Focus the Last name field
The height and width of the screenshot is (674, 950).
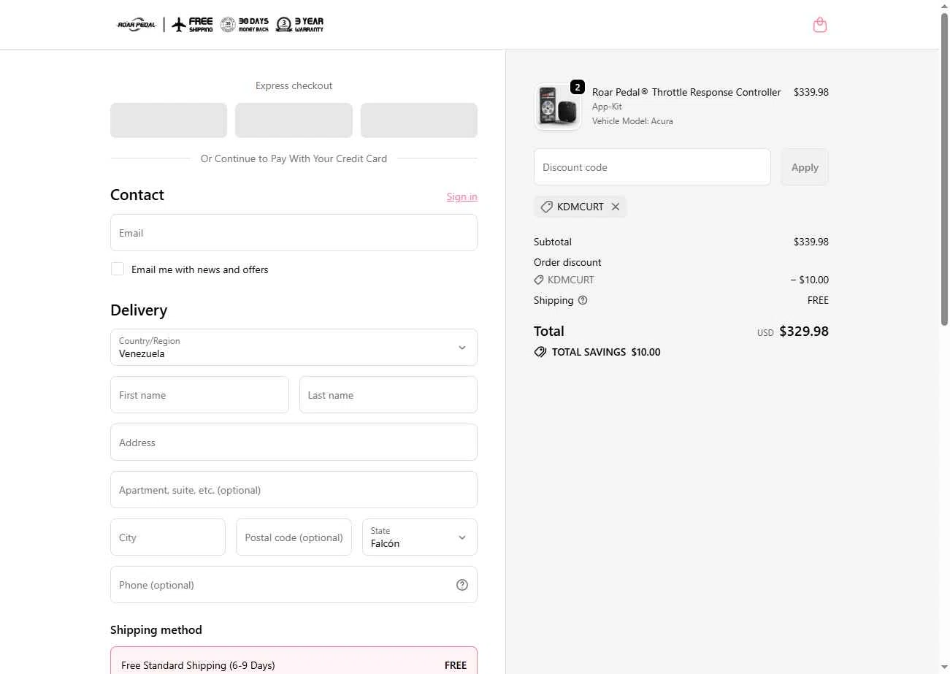pyautogui.click(x=388, y=394)
